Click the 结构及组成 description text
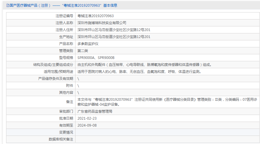This screenshot has width=260, height=144. click(142, 64)
